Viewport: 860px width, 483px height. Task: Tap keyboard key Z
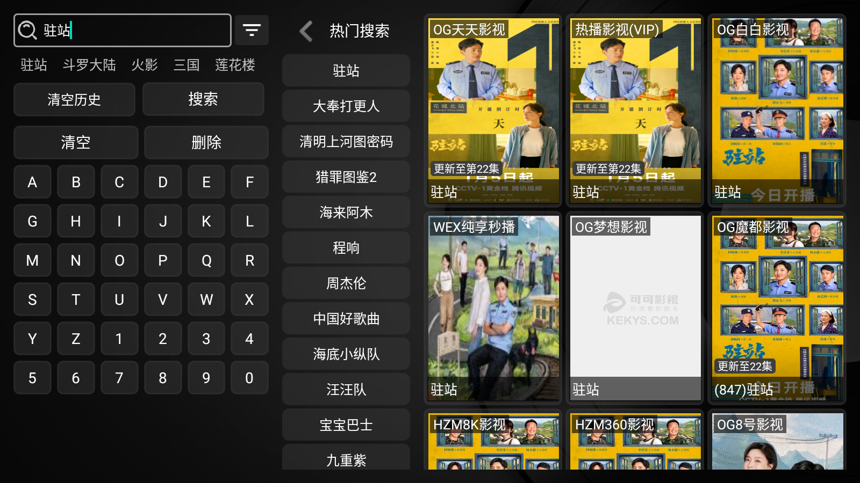tap(76, 339)
